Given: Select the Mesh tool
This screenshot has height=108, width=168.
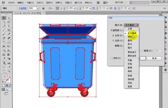Looking at the screenshot, I should [x=4, y=55].
